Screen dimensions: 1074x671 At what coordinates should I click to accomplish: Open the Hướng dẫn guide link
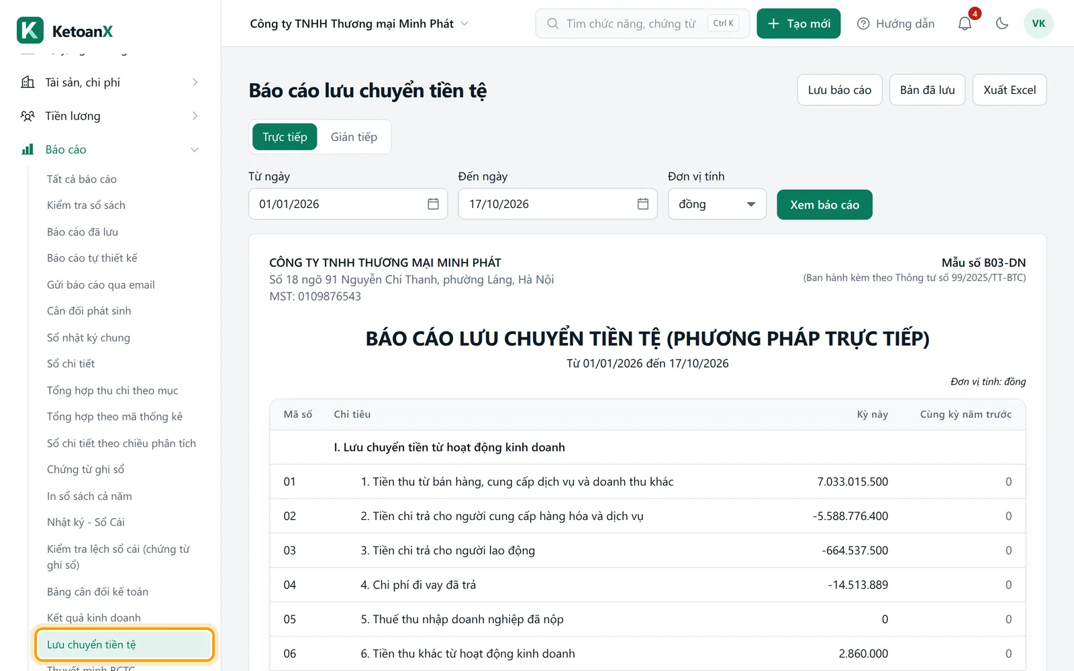896,23
